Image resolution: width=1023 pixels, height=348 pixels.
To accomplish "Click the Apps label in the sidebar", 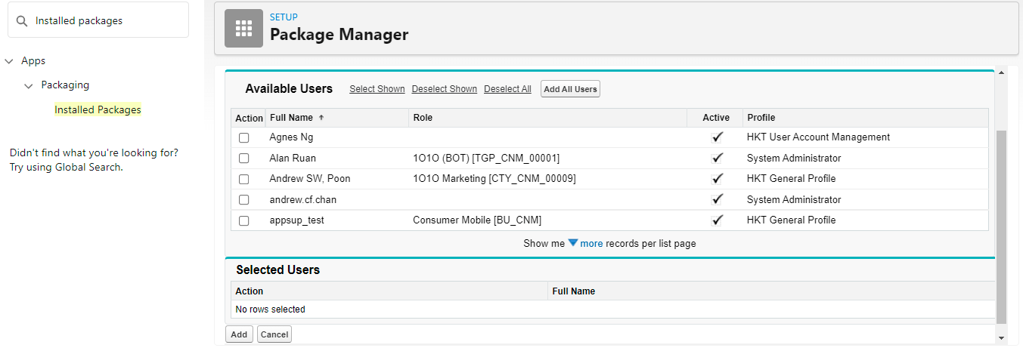I will point(33,60).
